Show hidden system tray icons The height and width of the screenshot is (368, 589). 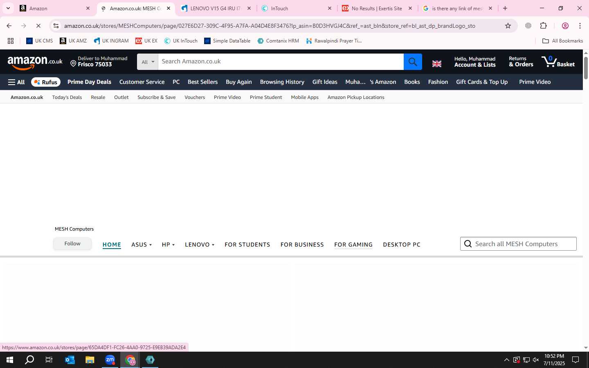(506, 360)
